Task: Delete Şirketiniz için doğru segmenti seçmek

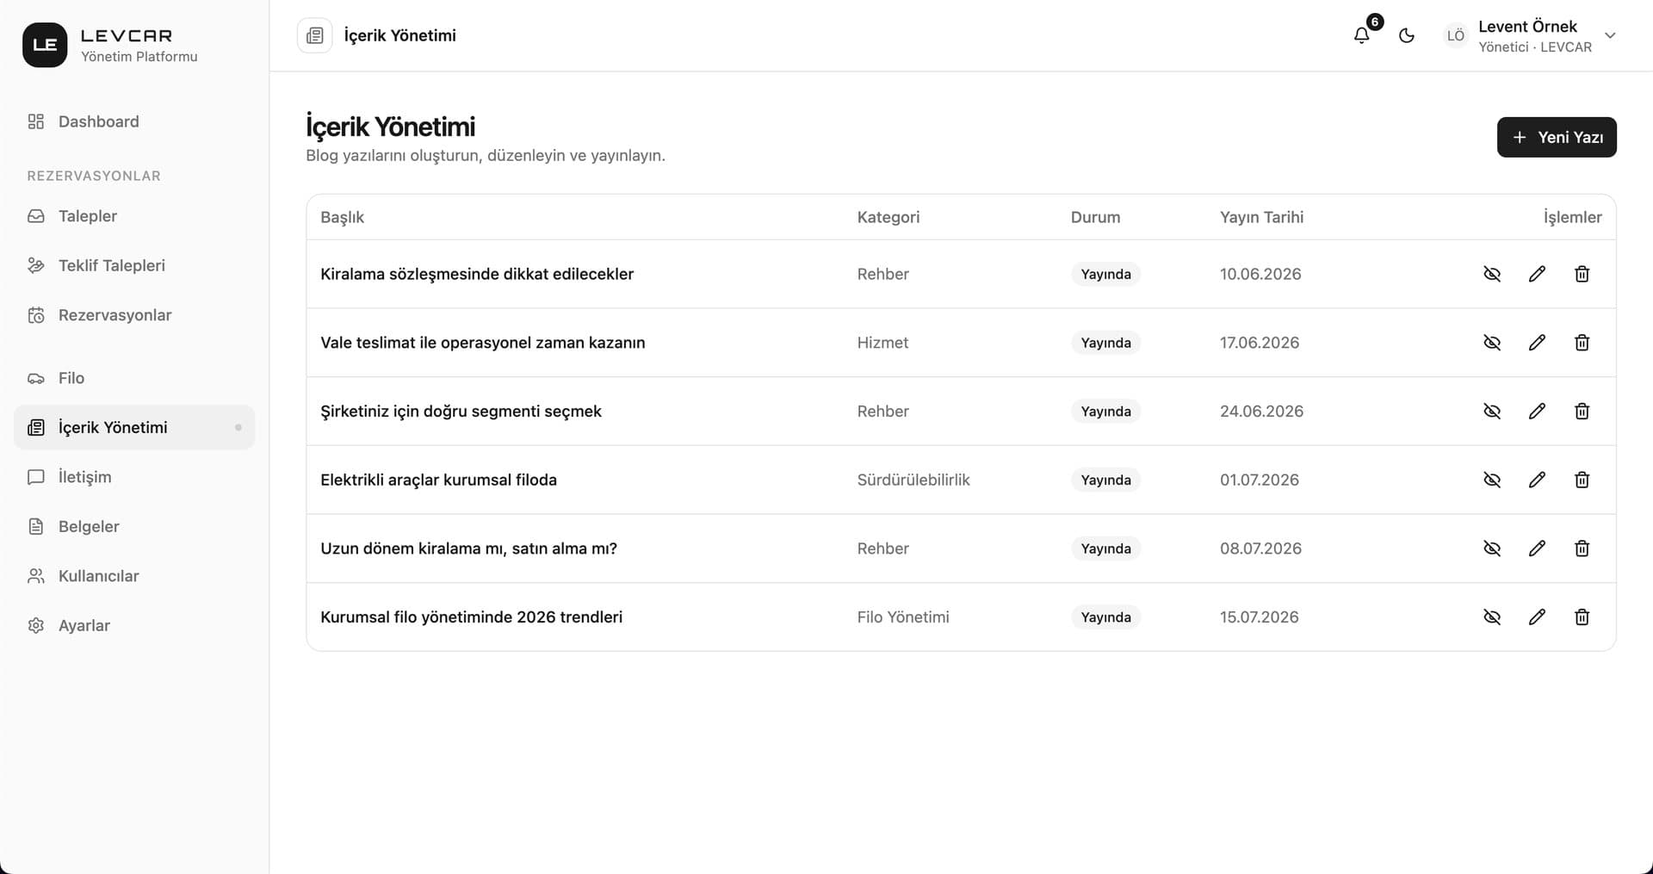Action: [x=1582, y=411]
